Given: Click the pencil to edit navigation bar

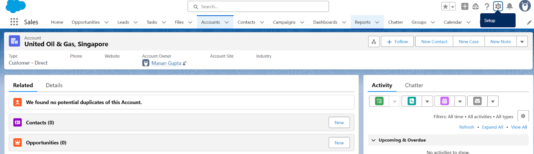Looking at the screenshot, I should [x=529, y=22].
